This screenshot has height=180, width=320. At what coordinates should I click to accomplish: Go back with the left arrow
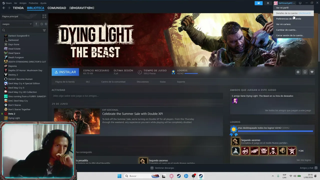coord(4,8)
